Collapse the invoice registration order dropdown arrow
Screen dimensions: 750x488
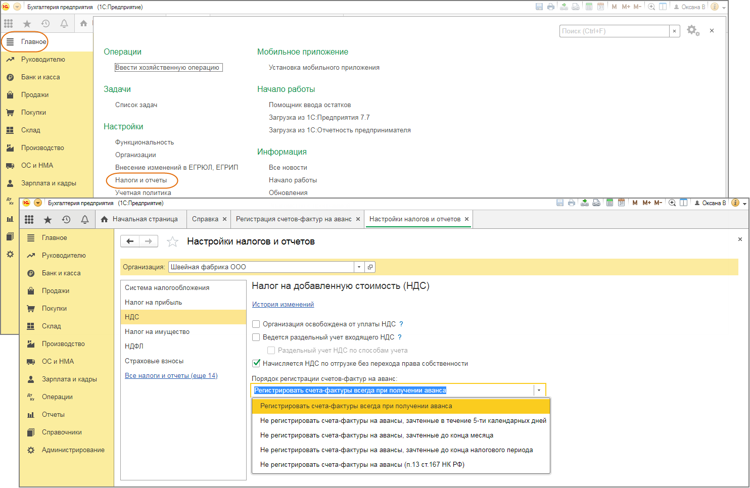pos(539,391)
